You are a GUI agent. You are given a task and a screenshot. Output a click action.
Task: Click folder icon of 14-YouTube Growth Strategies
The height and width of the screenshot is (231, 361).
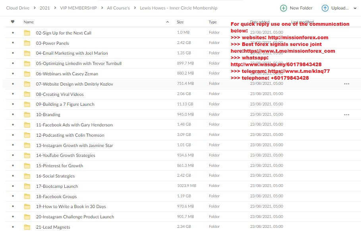point(27,155)
